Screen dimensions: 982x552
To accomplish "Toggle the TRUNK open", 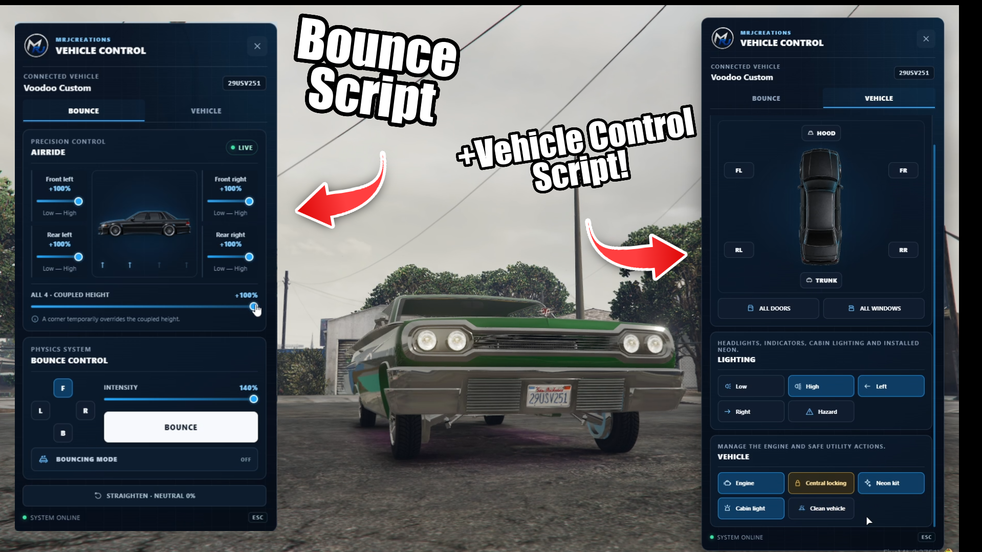I will pyautogui.click(x=821, y=280).
